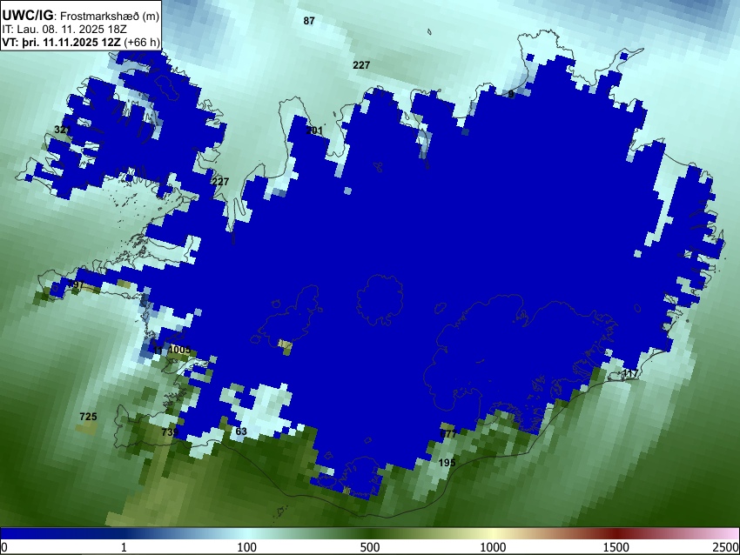
Task: Click the map value 197 on Snæfellsnes peninsula
Action: [x=76, y=284]
